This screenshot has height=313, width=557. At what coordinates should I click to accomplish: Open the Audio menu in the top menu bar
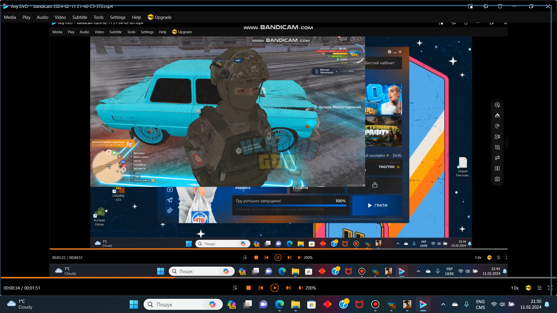(x=42, y=17)
